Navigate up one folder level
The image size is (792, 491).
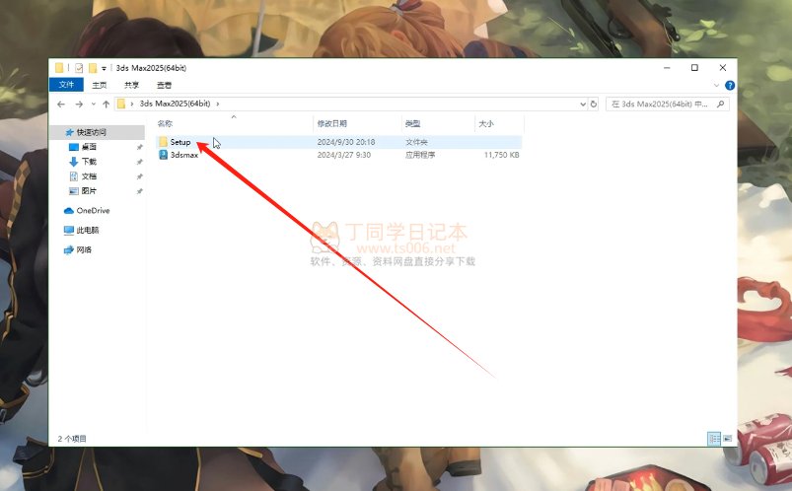coord(106,105)
